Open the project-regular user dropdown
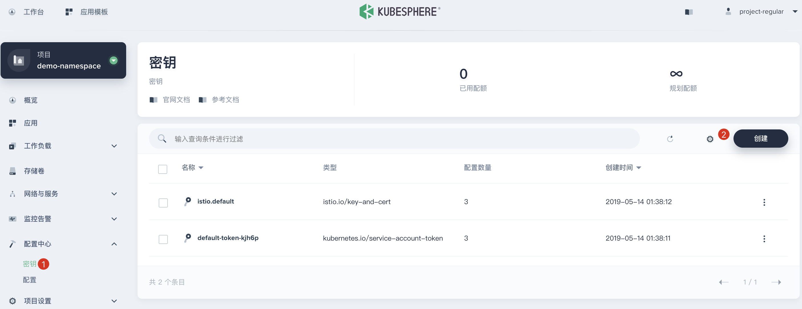Viewport: 802px width, 309px height. [x=761, y=12]
